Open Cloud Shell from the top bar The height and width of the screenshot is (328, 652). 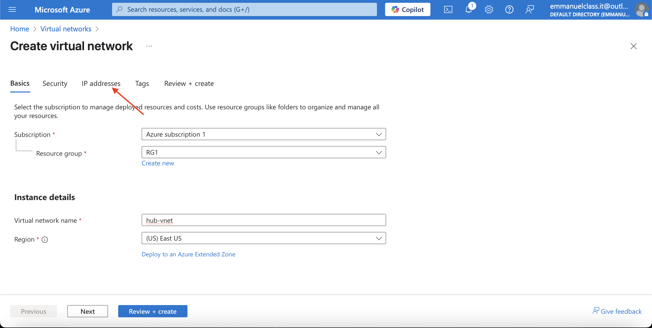point(448,10)
